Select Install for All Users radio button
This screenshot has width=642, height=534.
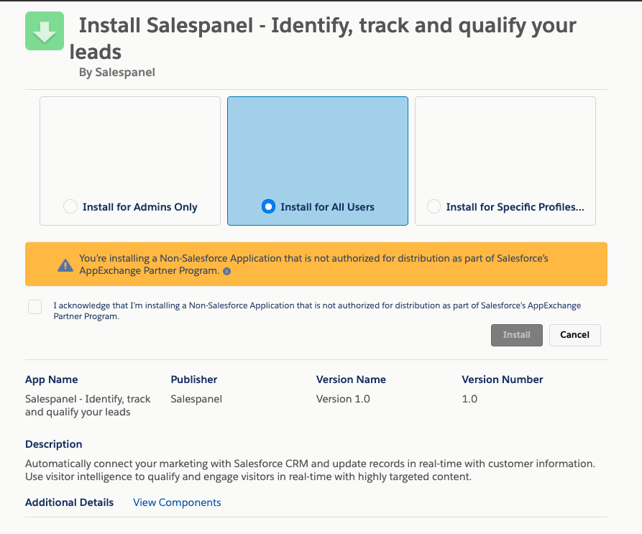[268, 206]
